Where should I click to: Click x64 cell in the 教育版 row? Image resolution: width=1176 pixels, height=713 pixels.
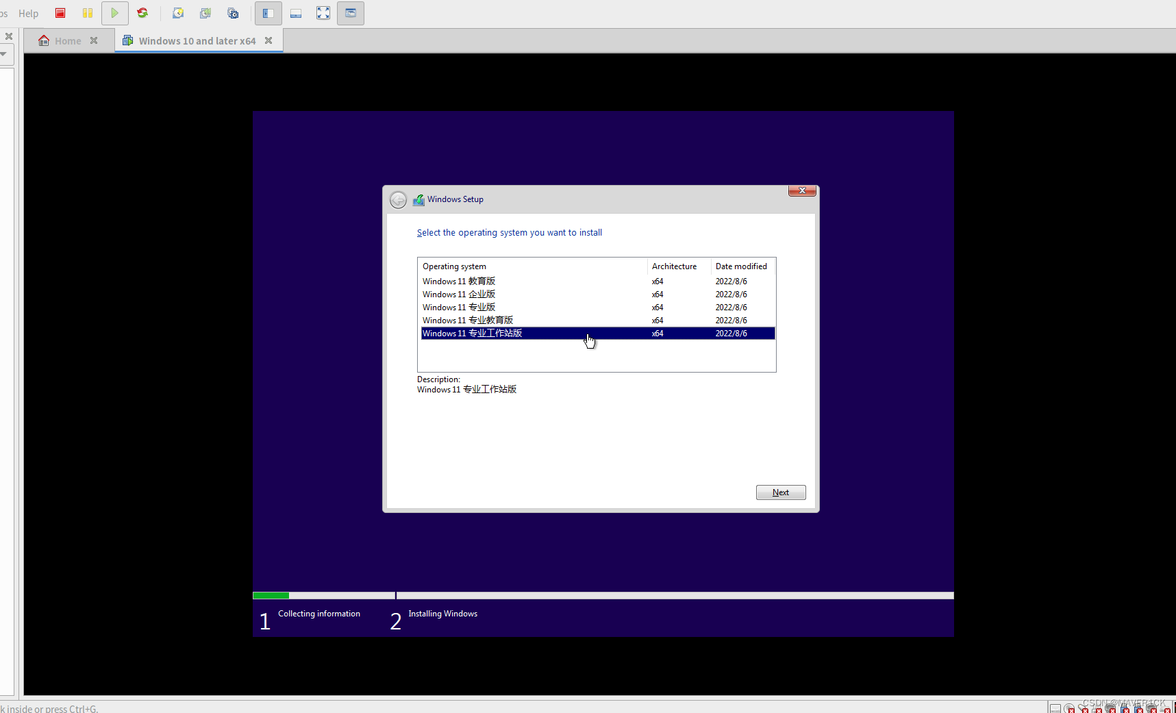click(658, 282)
